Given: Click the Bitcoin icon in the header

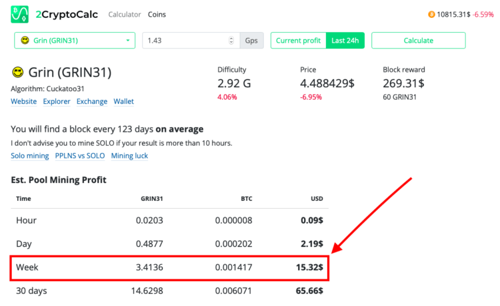Looking at the screenshot, I should point(431,15).
